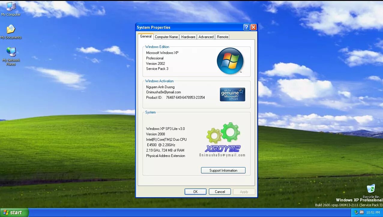Click the Physical Address Extension text
Image resolution: width=383 pixels, height=217 pixels.
[x=166, y=156]
